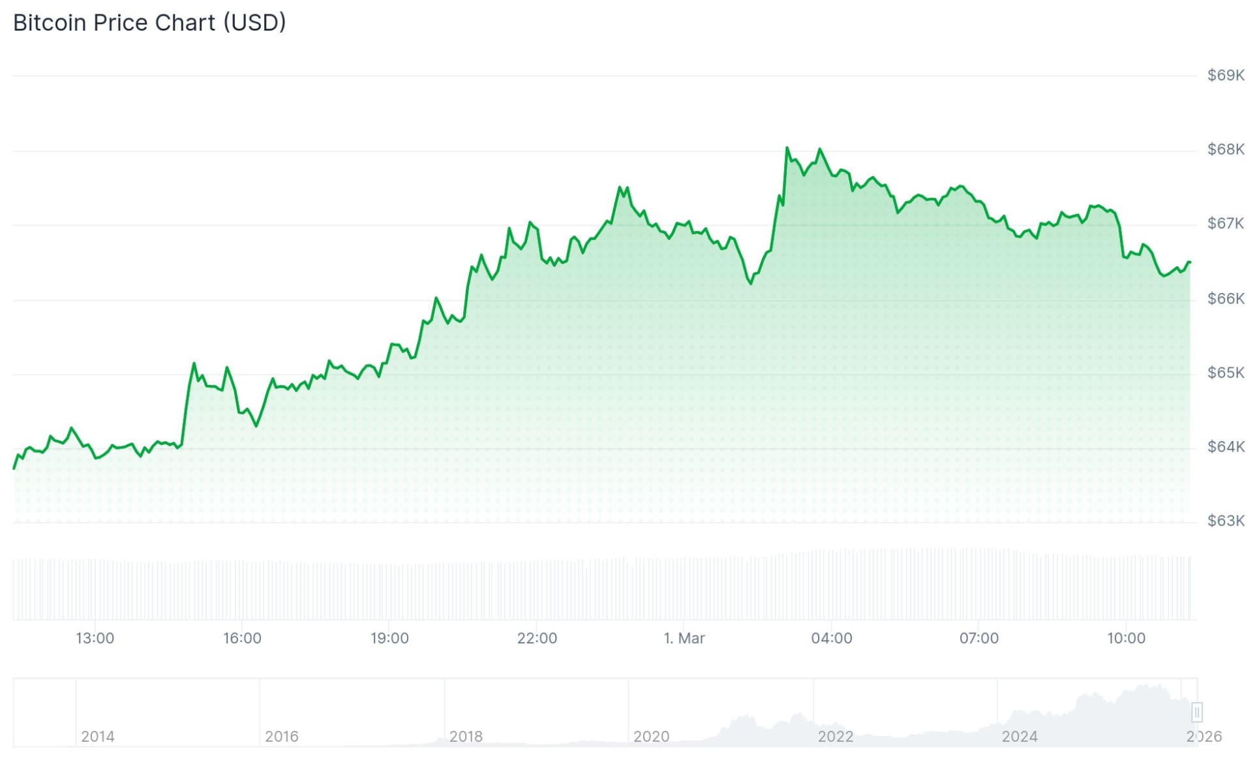Click the 2016 label in the navigator

[x=282, y=737]
